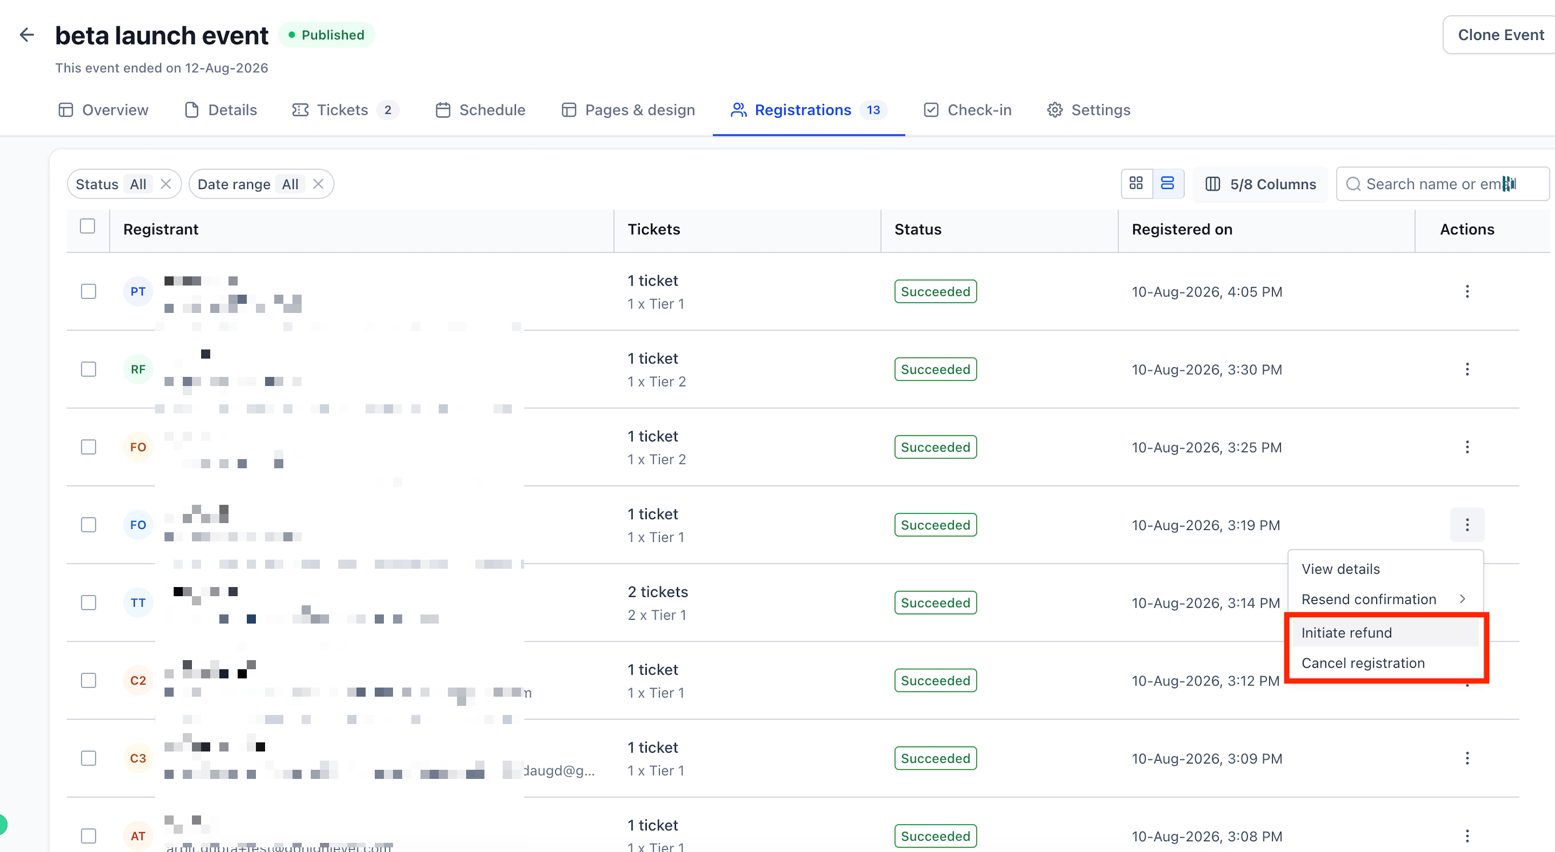Go back using the left arrow icon
Viewport: 1555px width, 852px height.
(26, 35)
